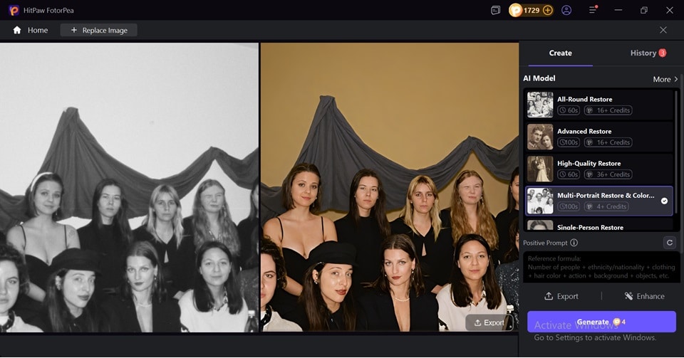Close the editor panel with the X

point(663,30)
